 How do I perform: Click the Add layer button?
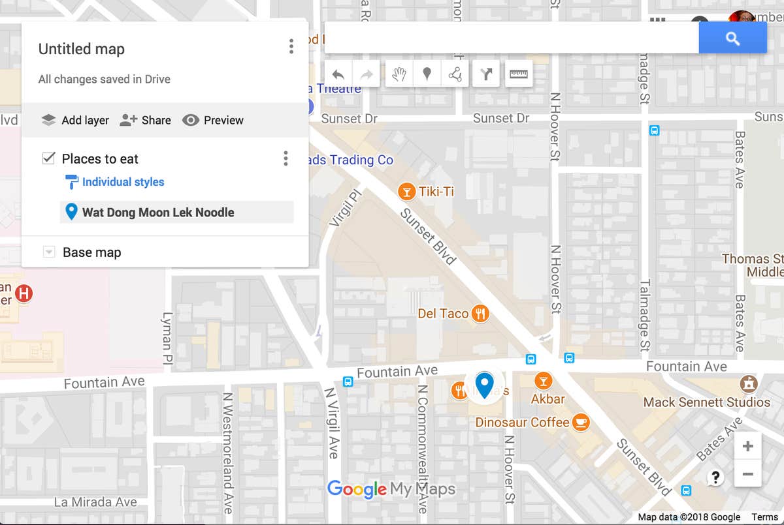click(x=74, y=120)
